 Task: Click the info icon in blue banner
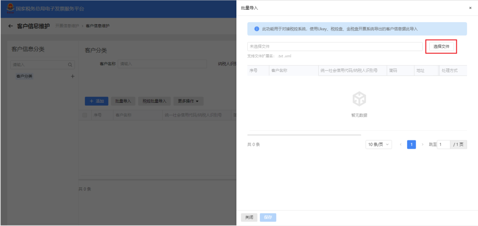click(257, 29)
